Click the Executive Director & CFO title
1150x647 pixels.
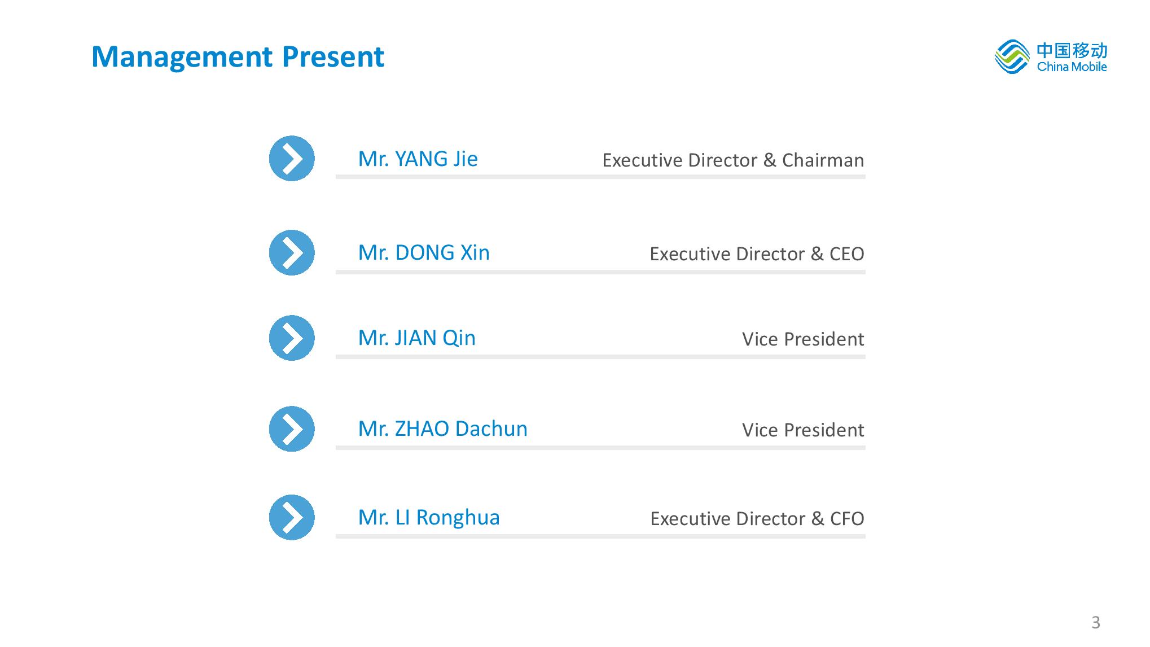757,519
